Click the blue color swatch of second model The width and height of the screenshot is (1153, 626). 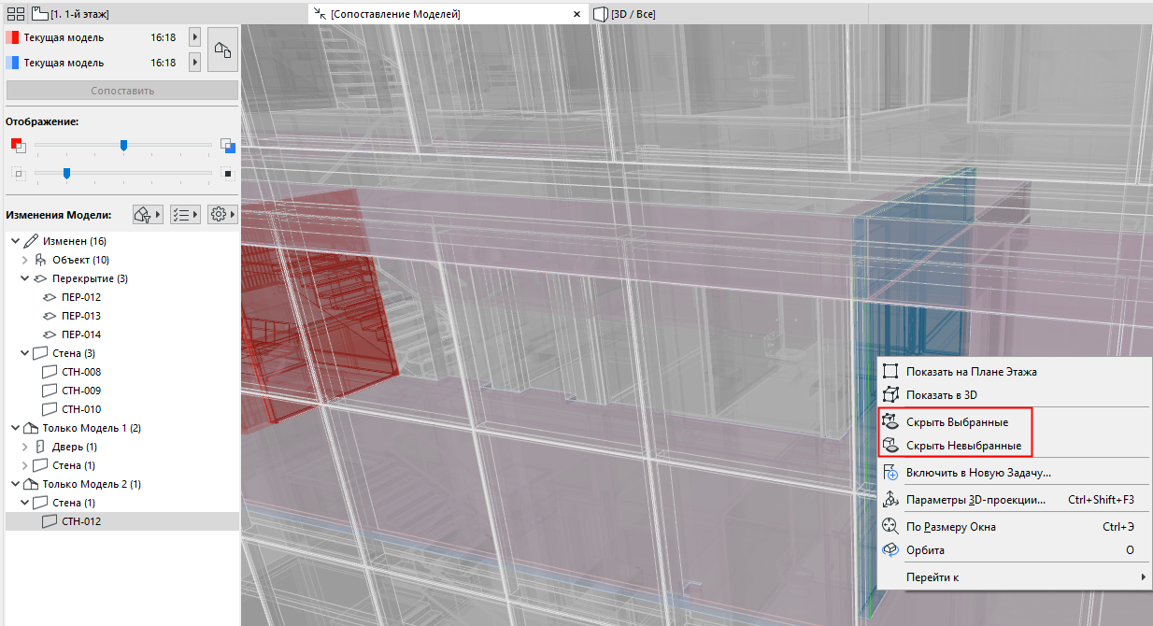tap(12, 63)
